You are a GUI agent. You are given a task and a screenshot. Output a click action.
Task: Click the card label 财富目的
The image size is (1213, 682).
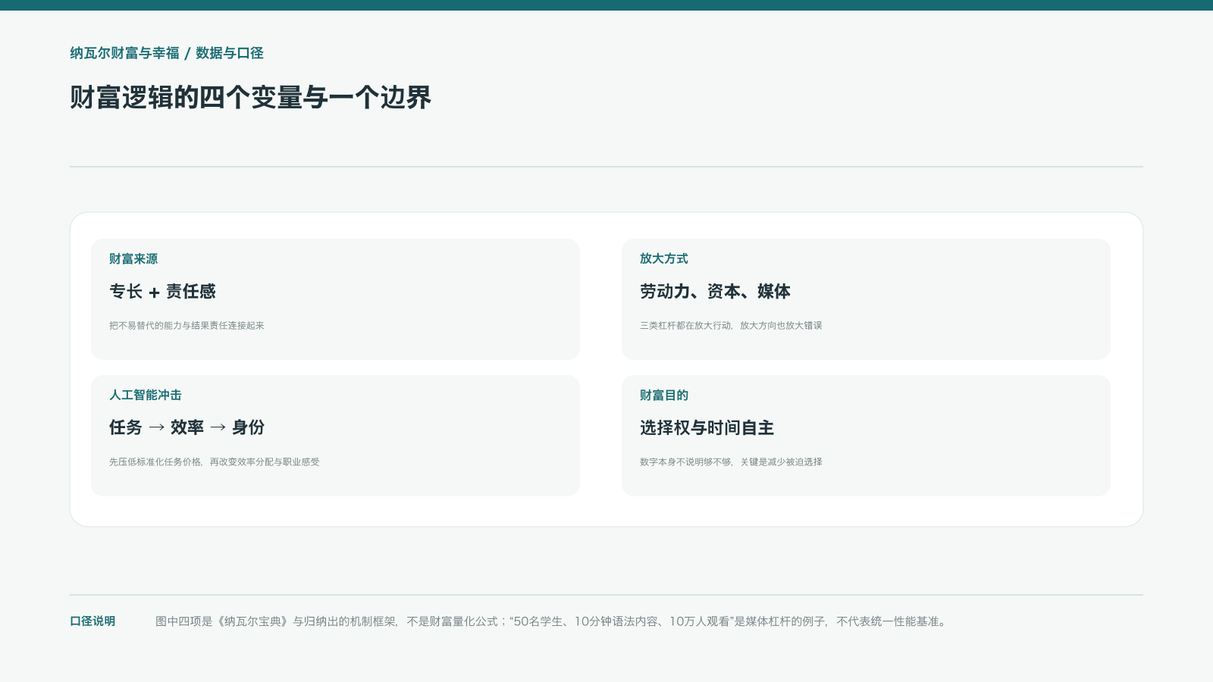coord(664,396)
